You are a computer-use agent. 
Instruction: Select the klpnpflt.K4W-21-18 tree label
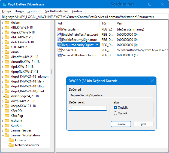(x=25, y=72)
